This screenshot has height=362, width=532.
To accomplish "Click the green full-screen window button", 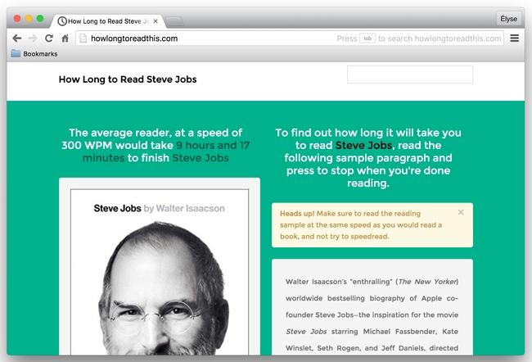I will 40,18.
